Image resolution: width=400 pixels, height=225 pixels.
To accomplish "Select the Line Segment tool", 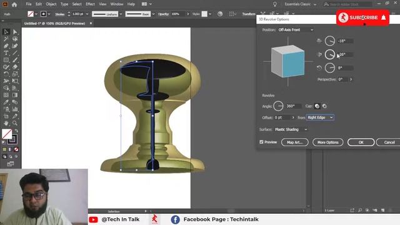I will tap(15, 53).
